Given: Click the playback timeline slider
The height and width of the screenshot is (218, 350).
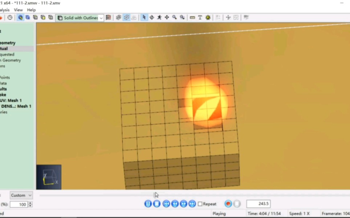Looking at the screenshot, I should (x=194, y=195).
